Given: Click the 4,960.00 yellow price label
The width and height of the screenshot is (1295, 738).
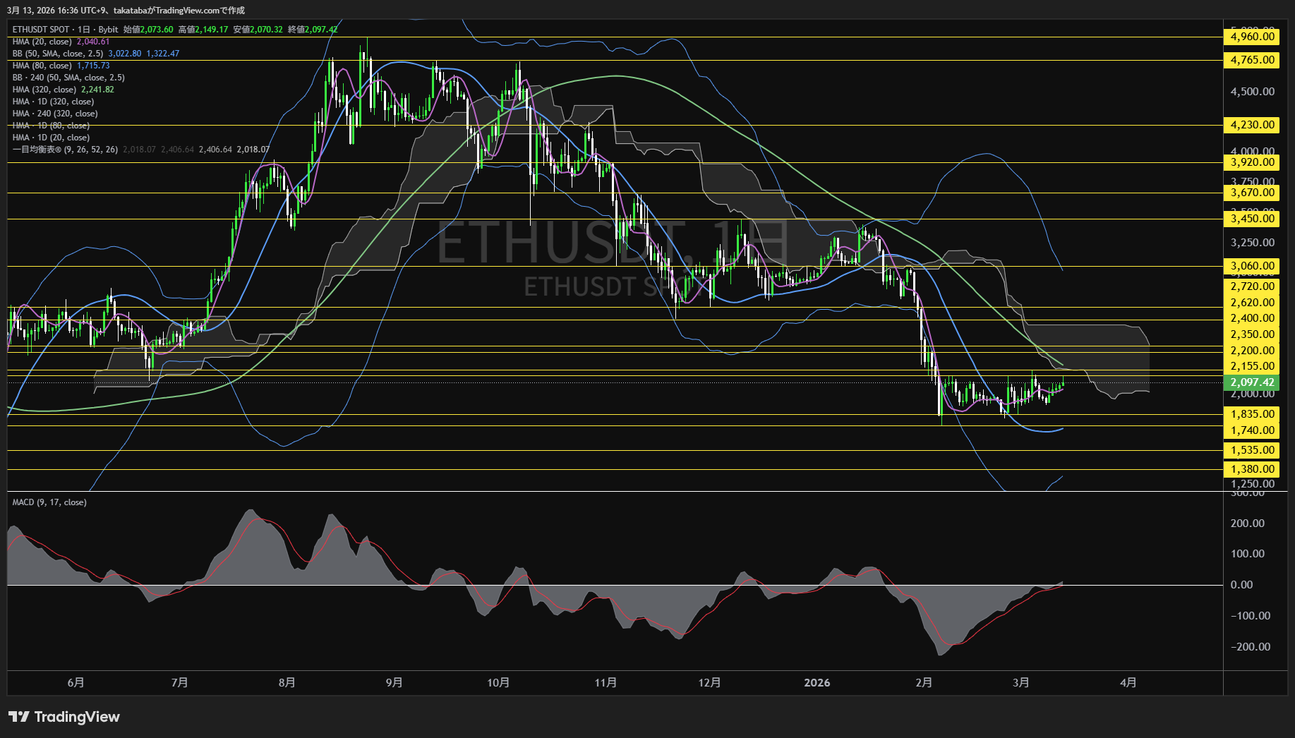Looking at the screenshot, I should [x=1251, y=37].
